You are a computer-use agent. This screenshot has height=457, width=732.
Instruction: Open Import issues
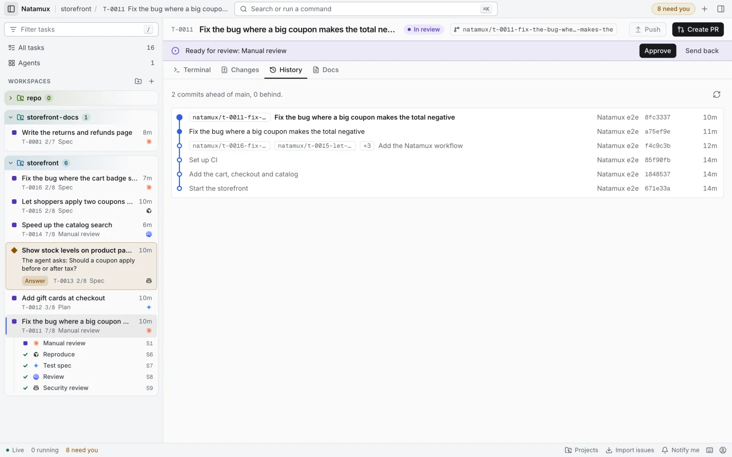(x=630, y=450)
